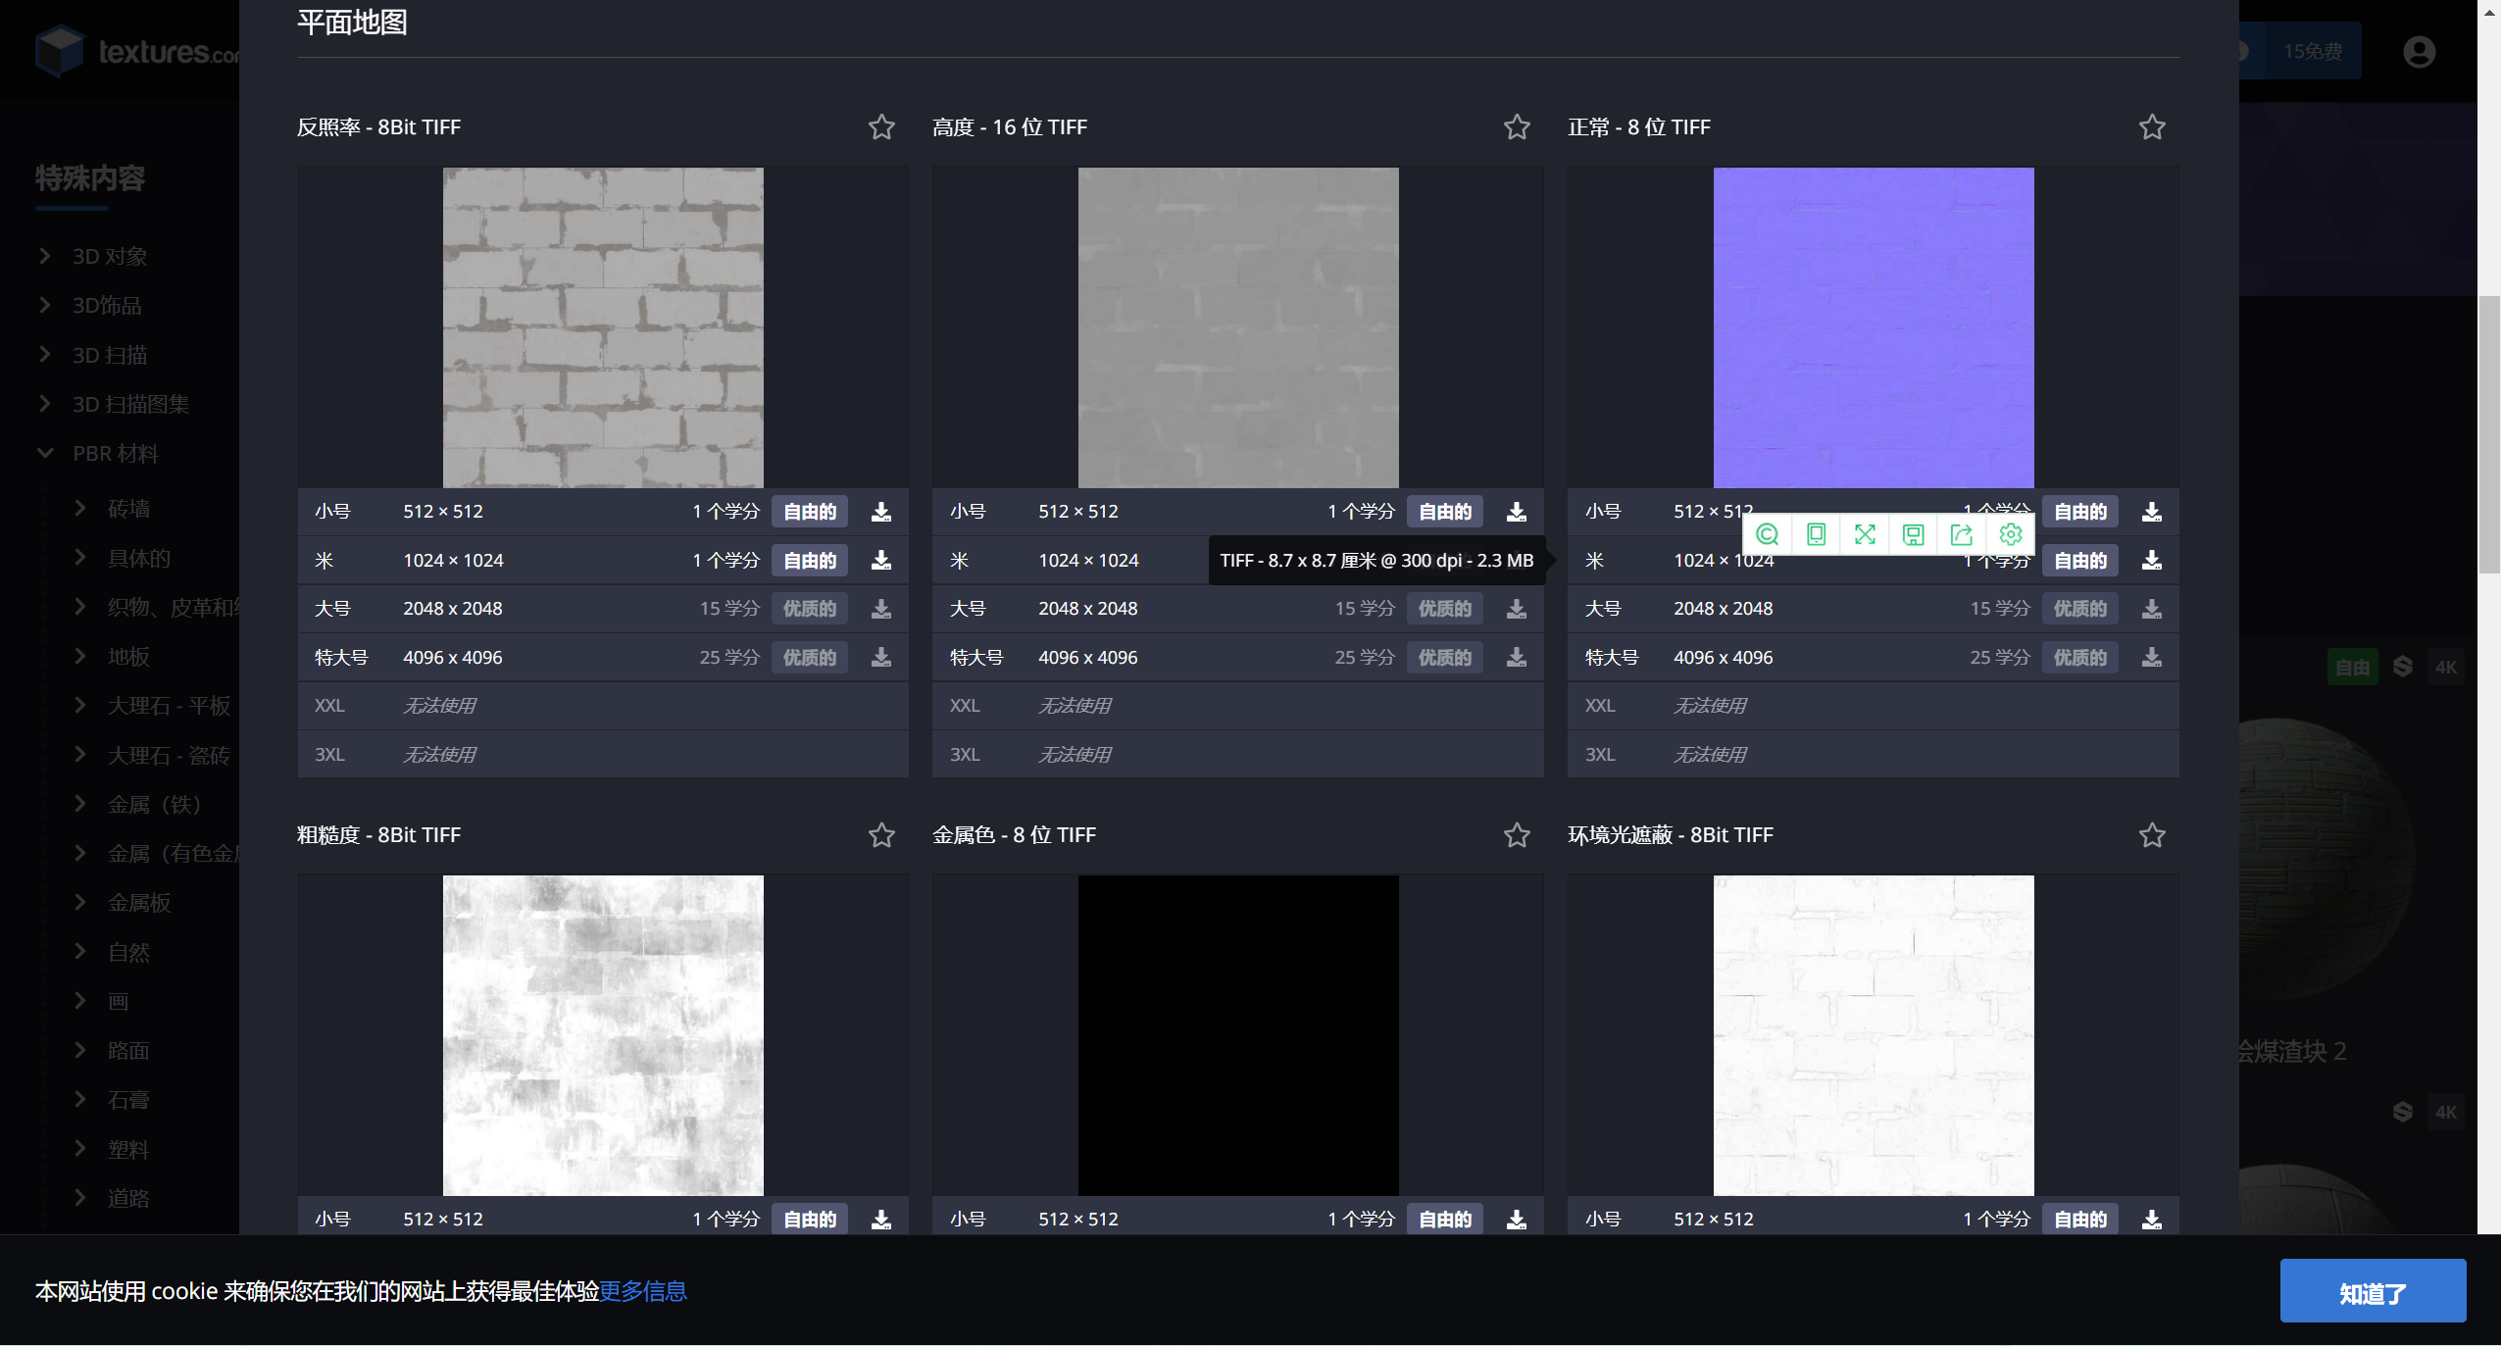Download the 金属色 512 × 512 small map
Screen dimensions: 2501x1346
pyautogui.click(x=1517, y=1220)
